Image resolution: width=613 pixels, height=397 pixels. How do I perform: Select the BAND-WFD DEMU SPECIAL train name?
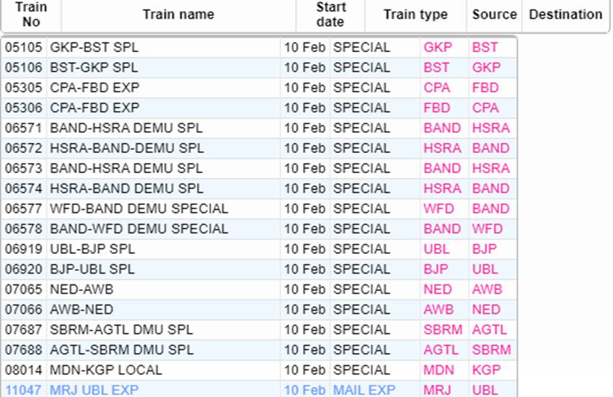[x=138, y=229]
